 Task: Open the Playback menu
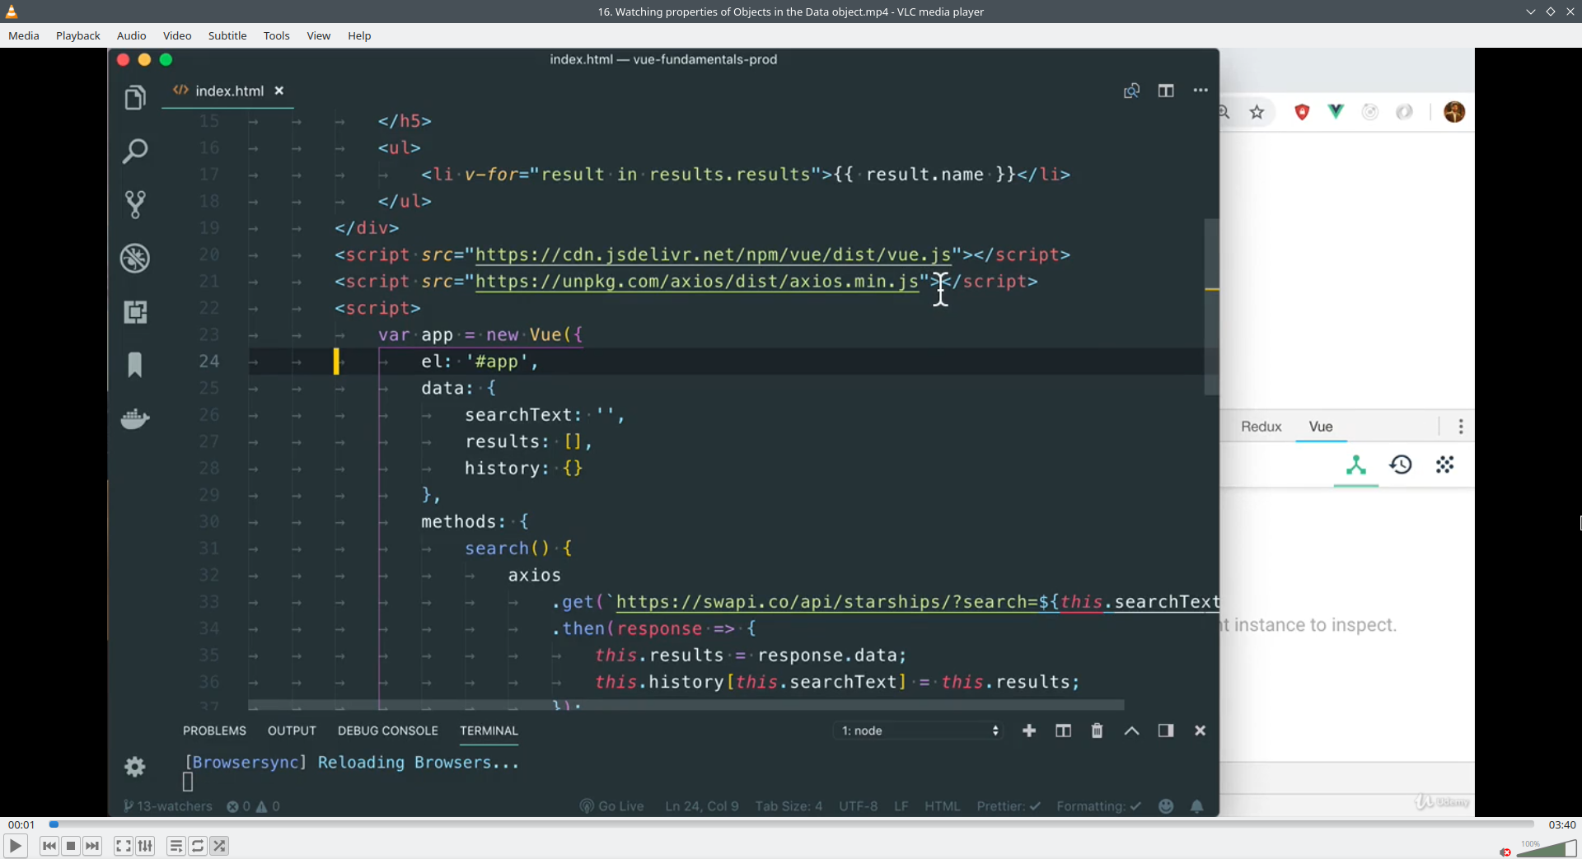click(78, 35)
